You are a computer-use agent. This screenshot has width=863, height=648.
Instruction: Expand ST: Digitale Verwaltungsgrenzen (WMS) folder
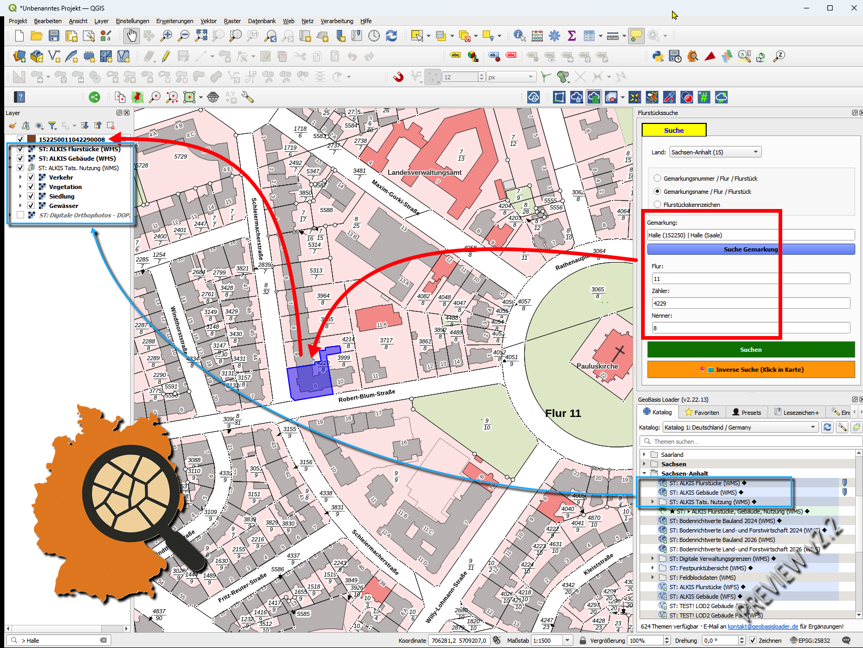(653, 559)
